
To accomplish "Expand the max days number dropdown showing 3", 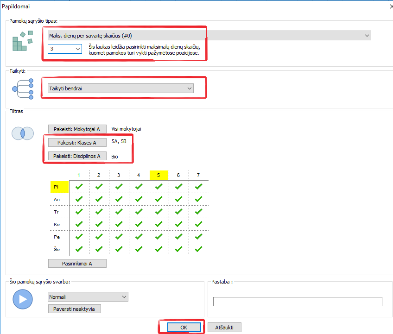I will click(65, 49).
